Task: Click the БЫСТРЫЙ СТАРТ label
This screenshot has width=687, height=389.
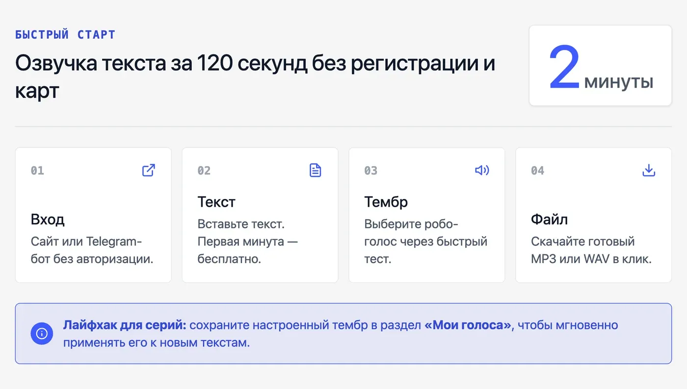Action: coord(65,35)
